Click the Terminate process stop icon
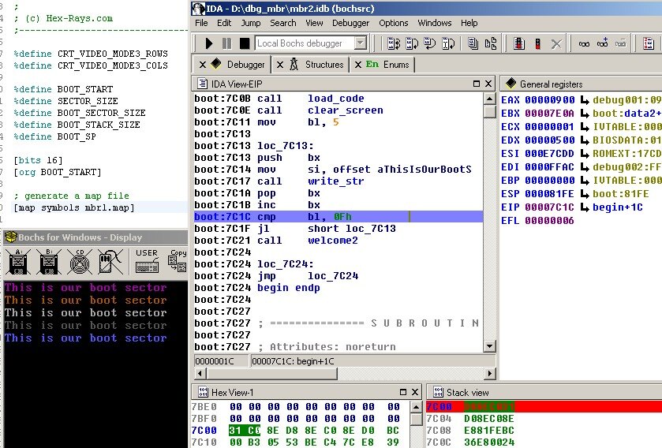The width and height of the screenshot is (662, 448). (x=244, y=43)
